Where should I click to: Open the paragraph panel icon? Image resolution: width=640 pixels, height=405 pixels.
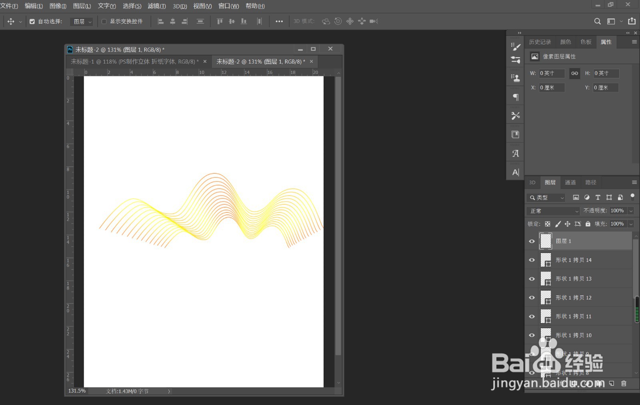(x=516, y=97)
